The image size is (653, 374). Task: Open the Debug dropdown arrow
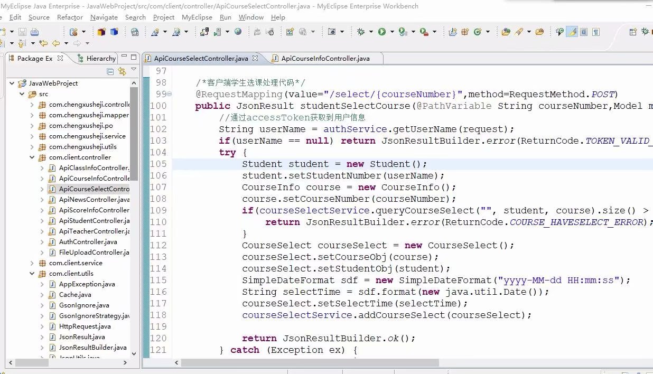tap(370, 32)
